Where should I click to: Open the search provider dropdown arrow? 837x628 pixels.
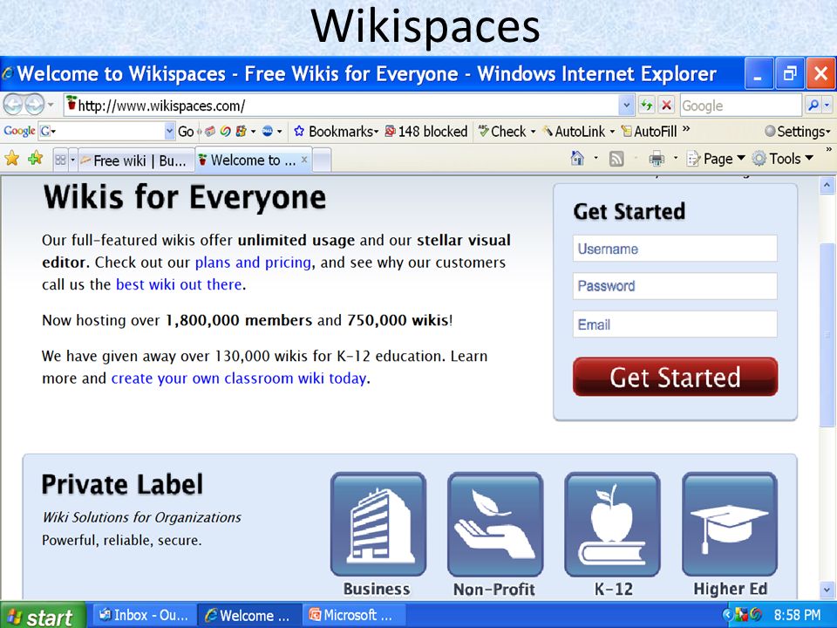[x=827, y=106]
